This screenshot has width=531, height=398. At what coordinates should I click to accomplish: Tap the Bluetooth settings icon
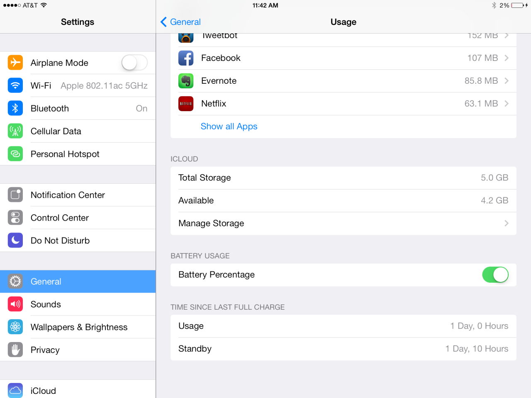coord(15,109)
